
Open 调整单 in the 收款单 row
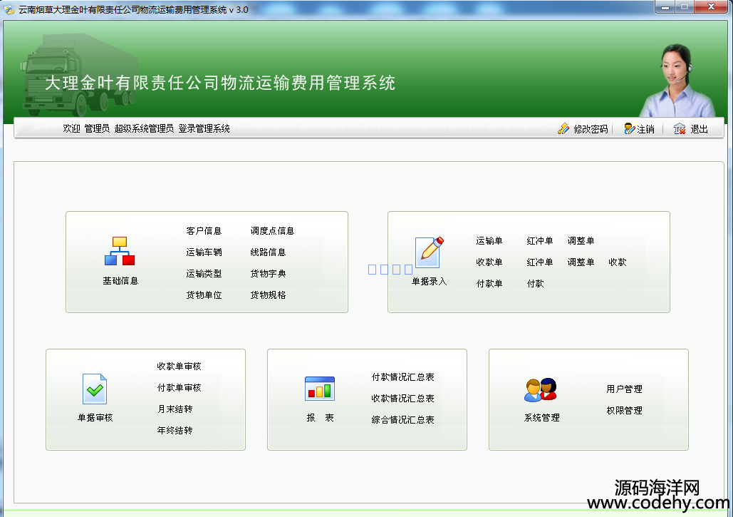pos(581,262)
